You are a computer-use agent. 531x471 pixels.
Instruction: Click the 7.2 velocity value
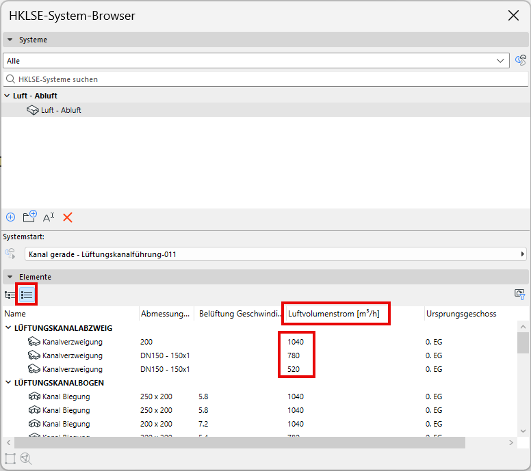click(203, 424)
